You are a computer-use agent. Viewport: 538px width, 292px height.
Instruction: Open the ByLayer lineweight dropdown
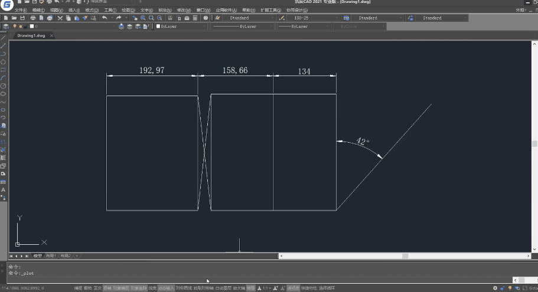coord(304,27)
